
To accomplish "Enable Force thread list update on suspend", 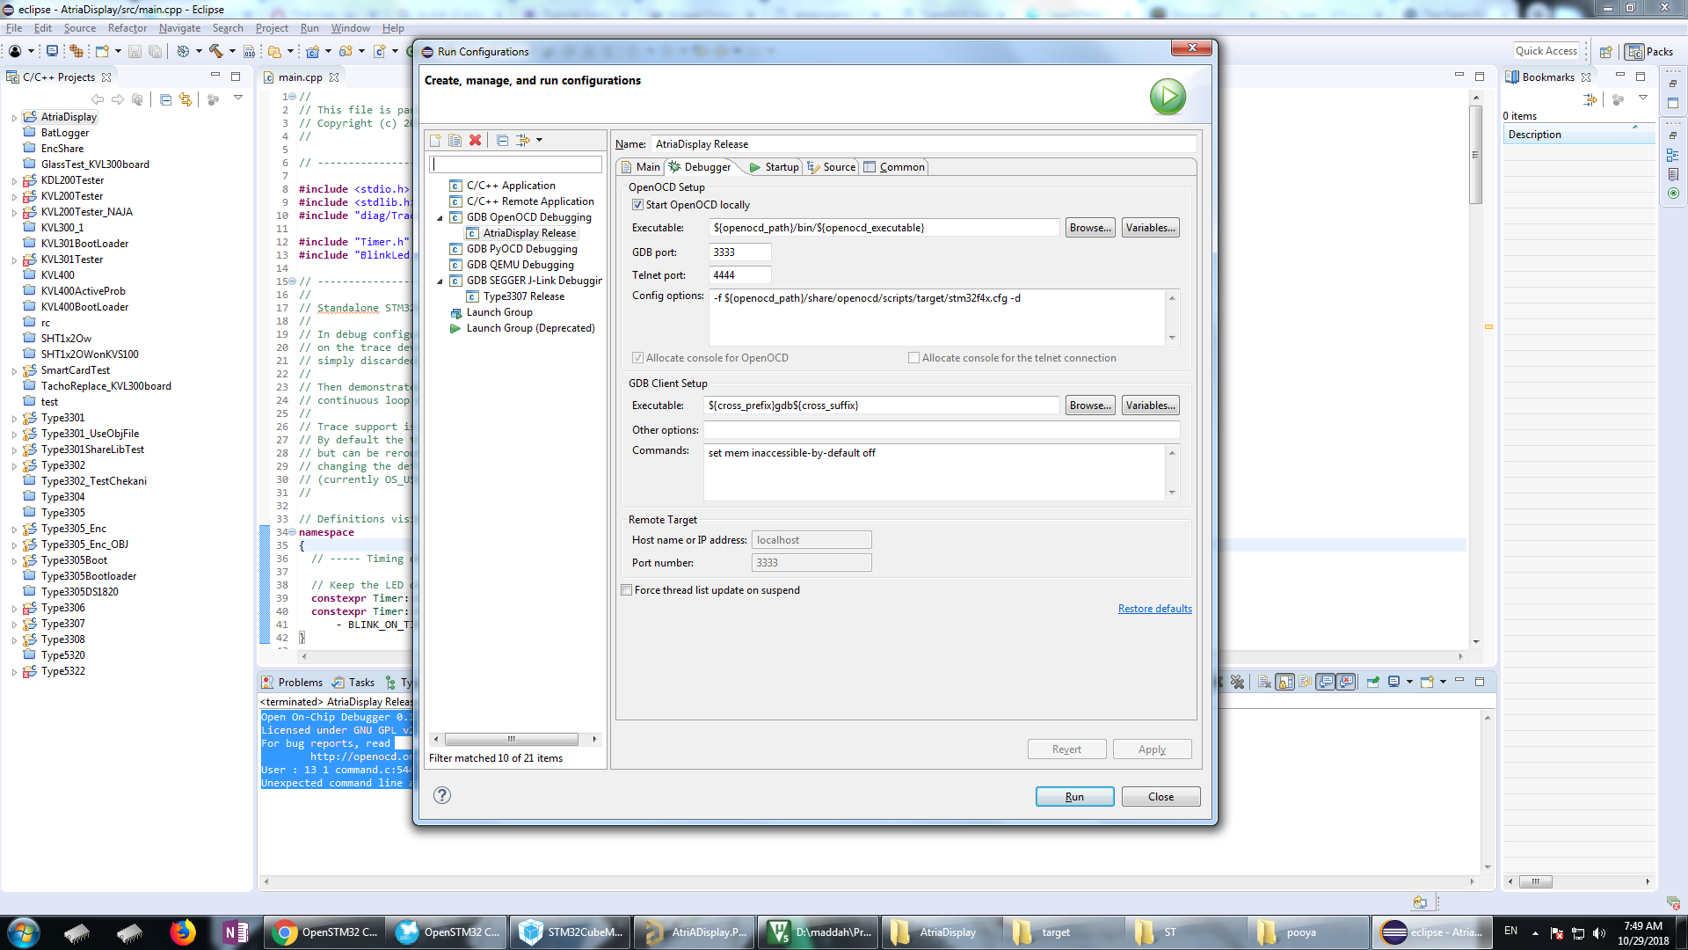I will point(627,590).
